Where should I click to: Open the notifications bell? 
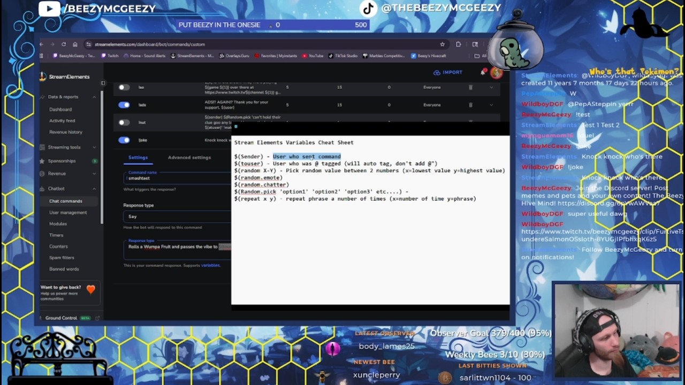pos(484,72)
